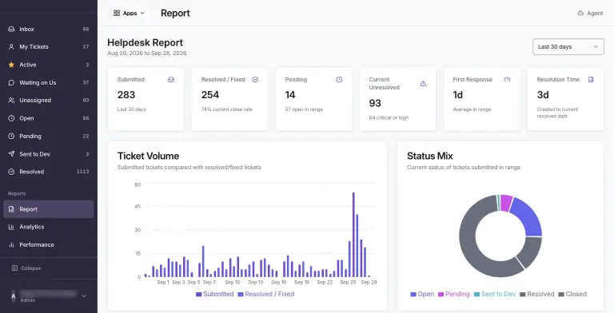
Task: Open the Unassigned tickets list
Action: pos(49,100)
